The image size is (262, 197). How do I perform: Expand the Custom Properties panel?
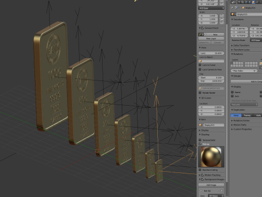pyautogui.click(x=232, y=129)
